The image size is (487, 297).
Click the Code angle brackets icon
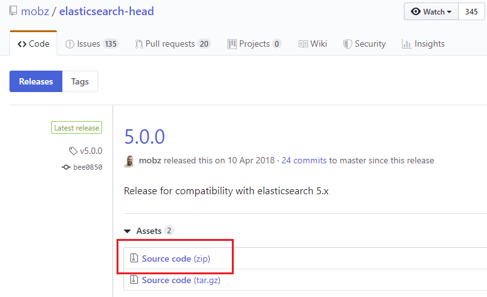pyautogui.click(x=22, y=44)
